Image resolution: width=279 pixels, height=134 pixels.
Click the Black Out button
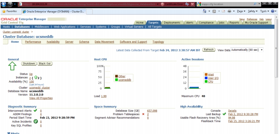[45, 64]
